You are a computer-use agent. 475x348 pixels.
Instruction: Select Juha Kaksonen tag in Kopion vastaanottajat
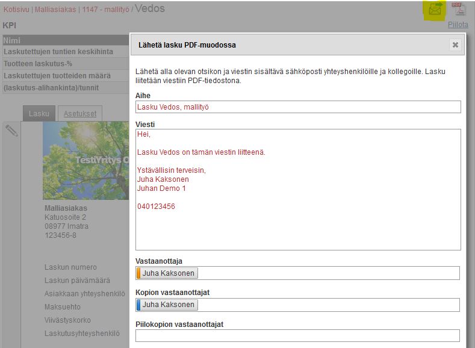pos(168,305)
